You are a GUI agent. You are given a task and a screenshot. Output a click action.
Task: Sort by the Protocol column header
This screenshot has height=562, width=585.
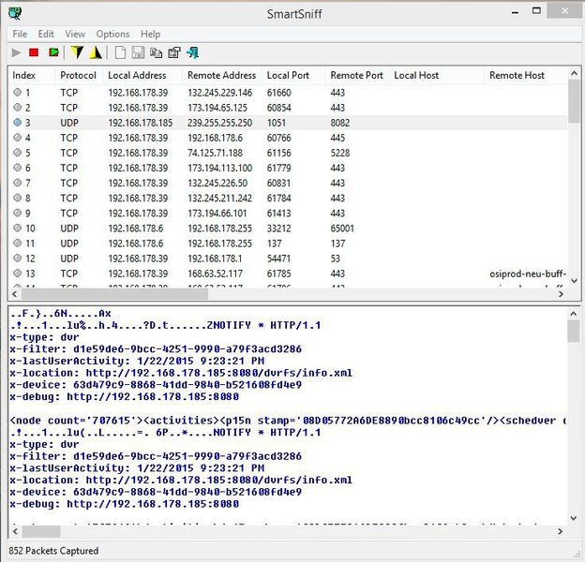[x=78, y=75]
